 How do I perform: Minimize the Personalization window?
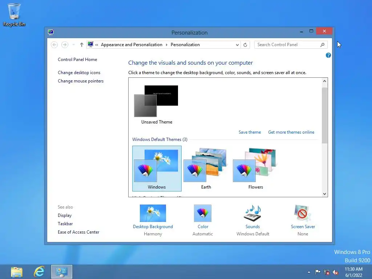(x=302, y=31)
